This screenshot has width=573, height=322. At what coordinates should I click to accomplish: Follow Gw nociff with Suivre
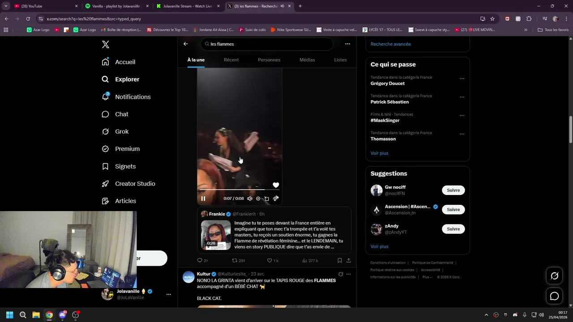click(453, 190)
